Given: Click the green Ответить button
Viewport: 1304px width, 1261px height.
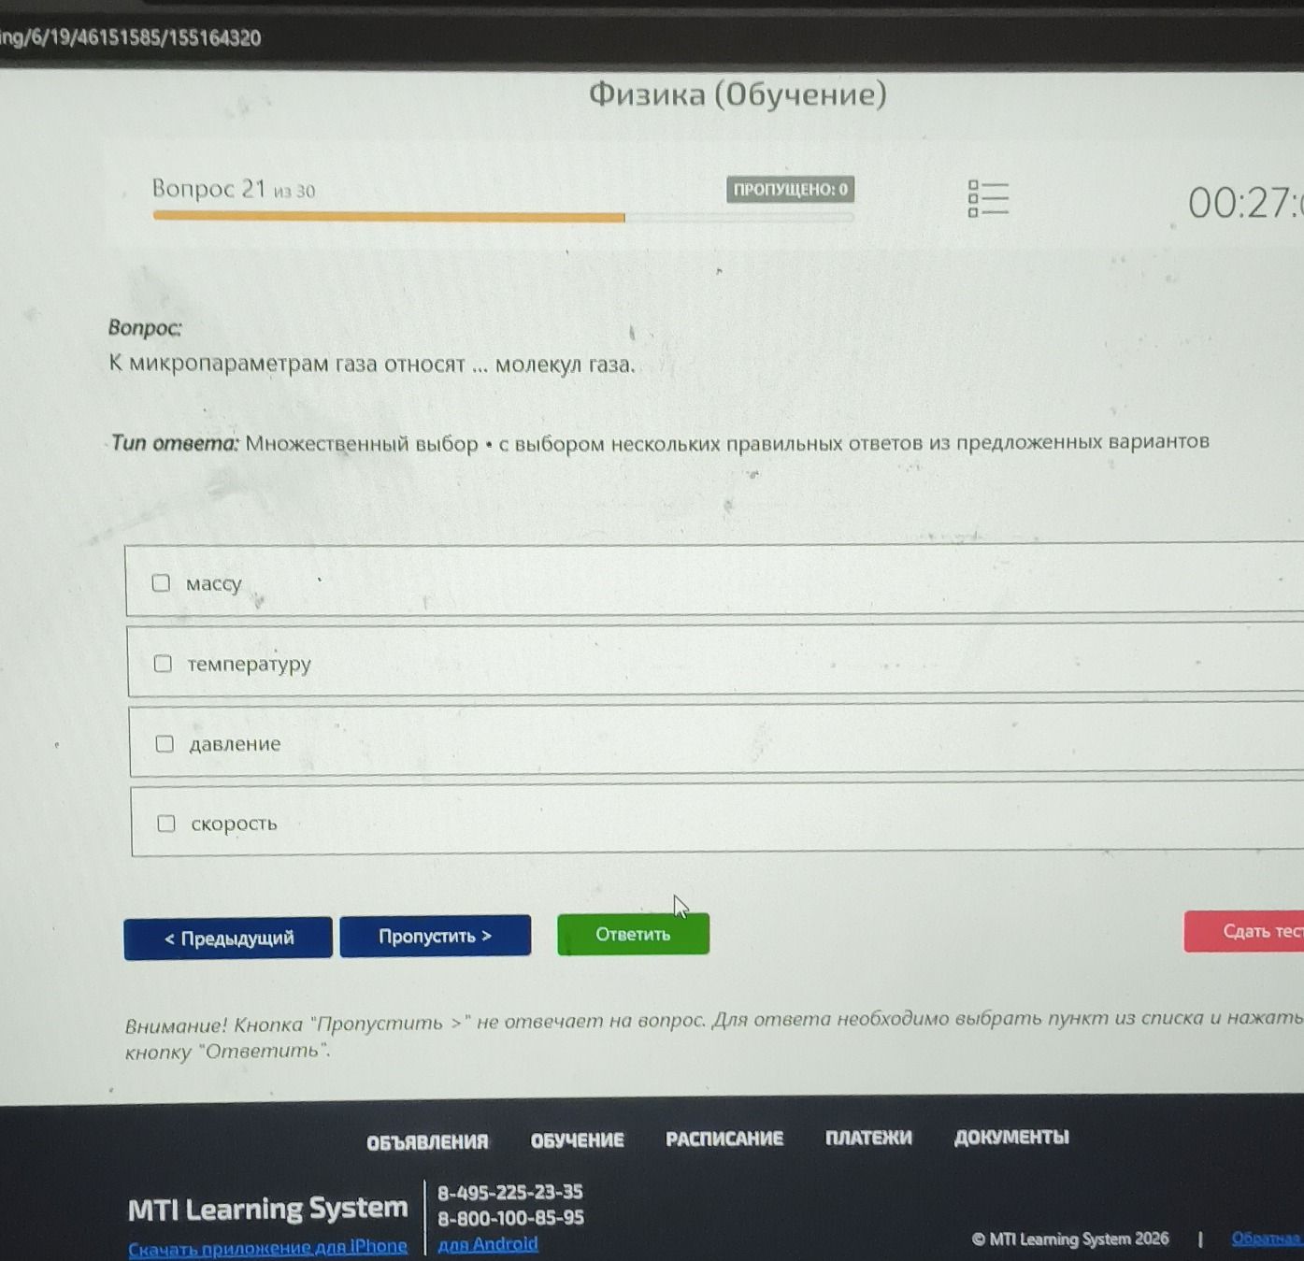Looking at the screenshot, I should [633, 935].
